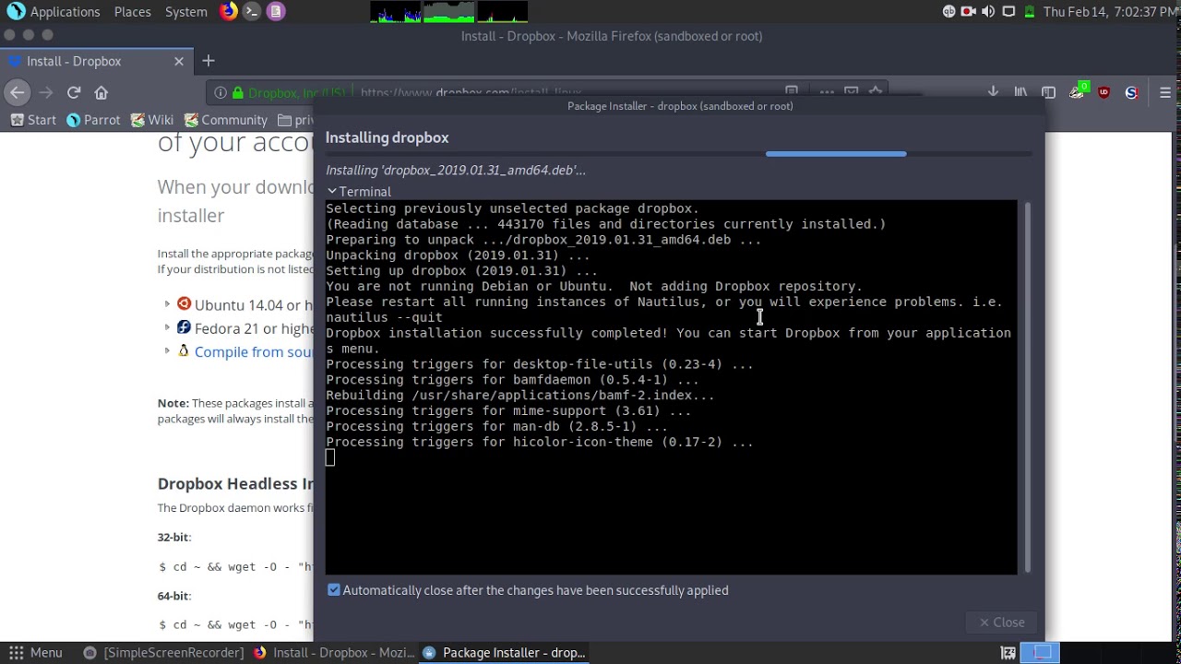Open the Parrot bookmark

pyautogui.click(x=93, y=120)
